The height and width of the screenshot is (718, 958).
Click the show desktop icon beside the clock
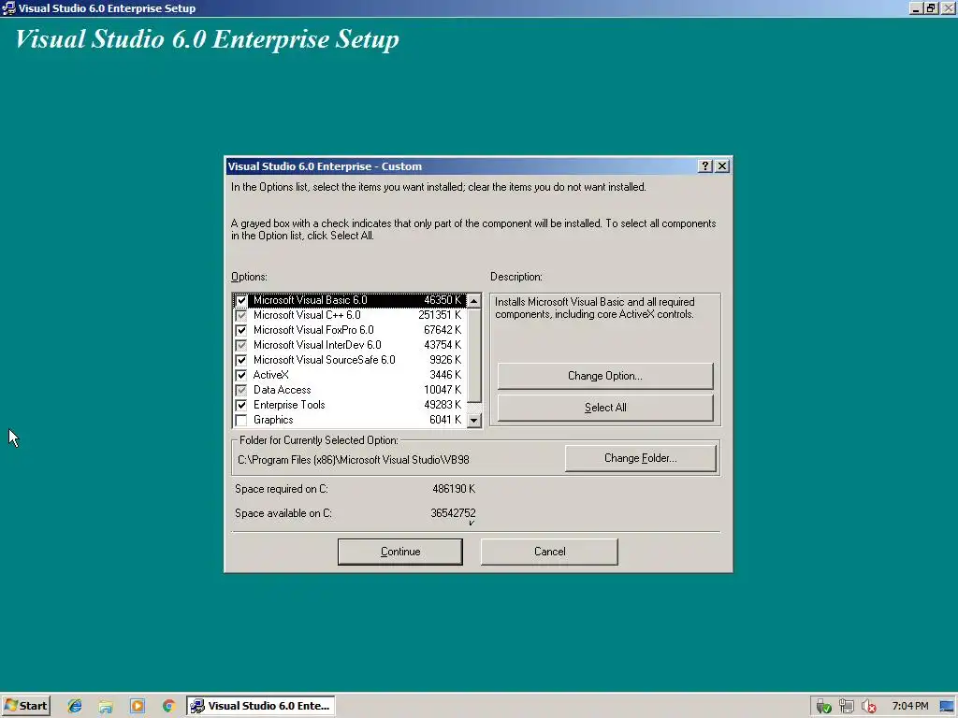[947, 707]
